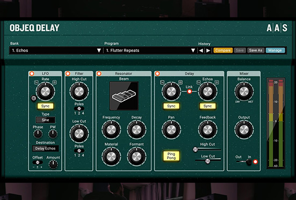Viewport: 296px width, 200px height.
Task: Click the OBJEQ DELAY title
Action: click(34, 28)
